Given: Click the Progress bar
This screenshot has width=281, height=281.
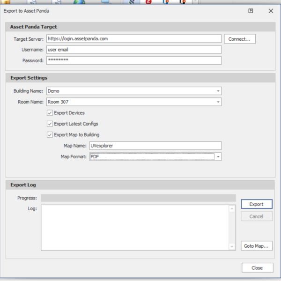Looking at the screenshot, I should coord(138,198).
